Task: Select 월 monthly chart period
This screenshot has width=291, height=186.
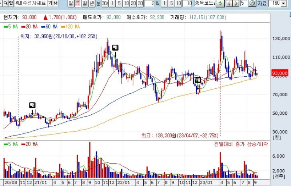Action: click(85, 3)
